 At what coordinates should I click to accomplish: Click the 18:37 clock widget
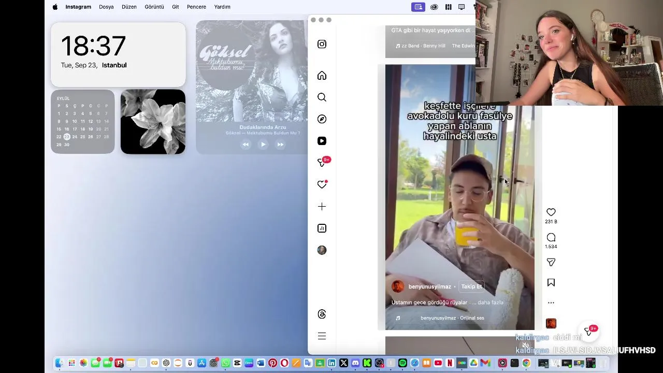118,54
